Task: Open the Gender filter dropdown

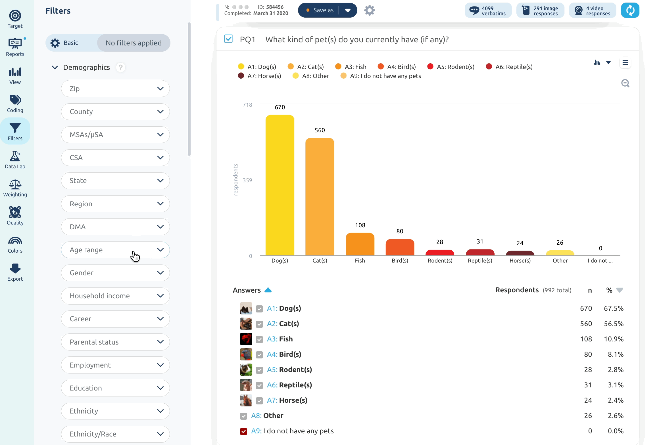Action: coord(115,273)
